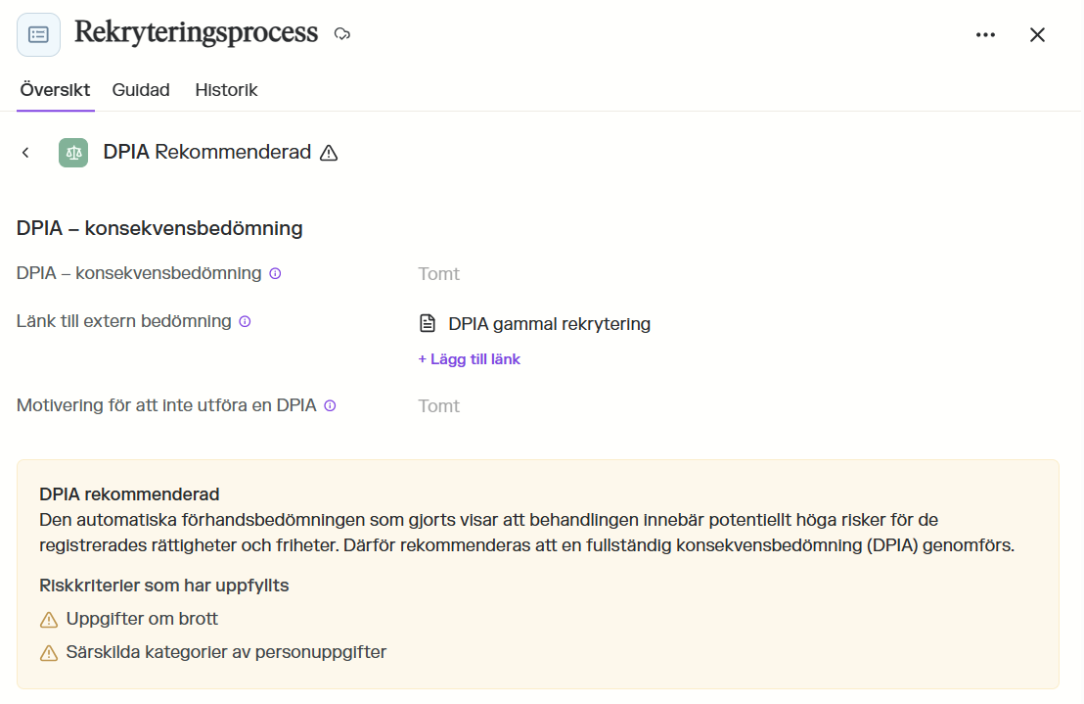Click + Lägg till länk
Screen dimensions: 1084x704
click(469, 359)
